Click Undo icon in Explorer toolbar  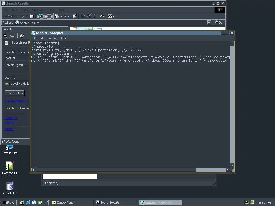pos(102,16)
